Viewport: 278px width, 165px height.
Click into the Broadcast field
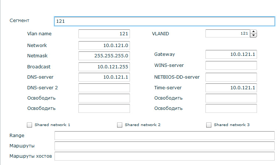point(104,67)
